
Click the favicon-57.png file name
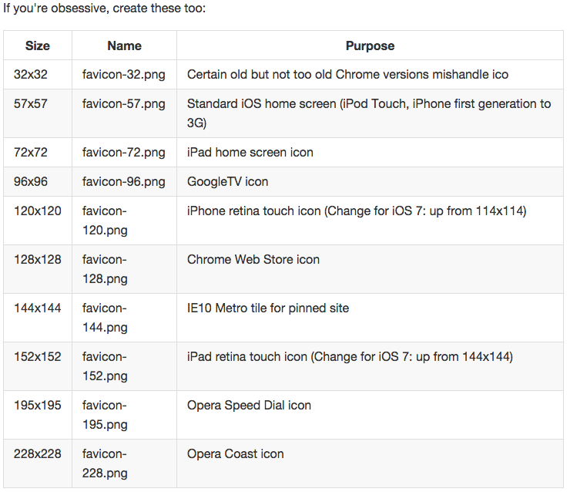[x=123, y=103]
